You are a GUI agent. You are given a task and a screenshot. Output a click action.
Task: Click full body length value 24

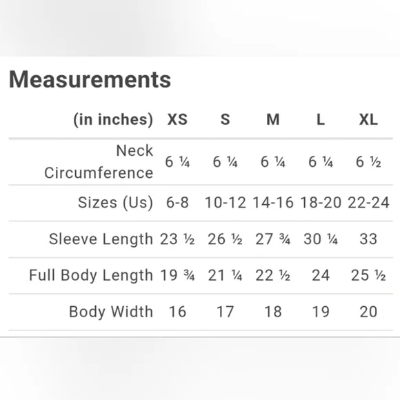[x=321, y=275]
